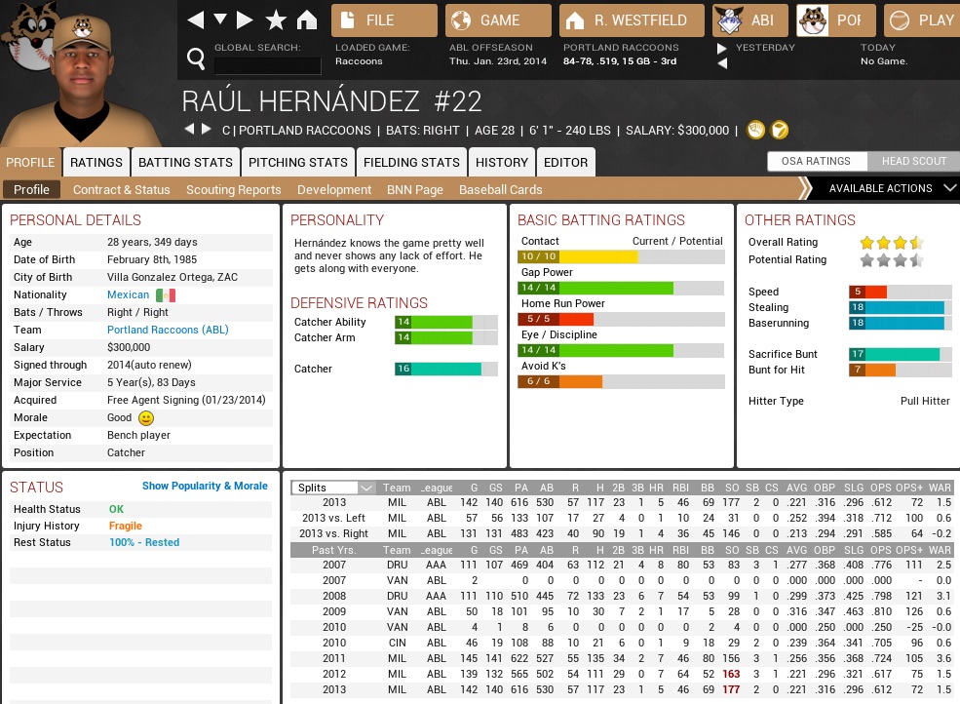This screenshot has height=704, width=960.
Task: Go to the home screen icon
Action: (x=306, y=20)
